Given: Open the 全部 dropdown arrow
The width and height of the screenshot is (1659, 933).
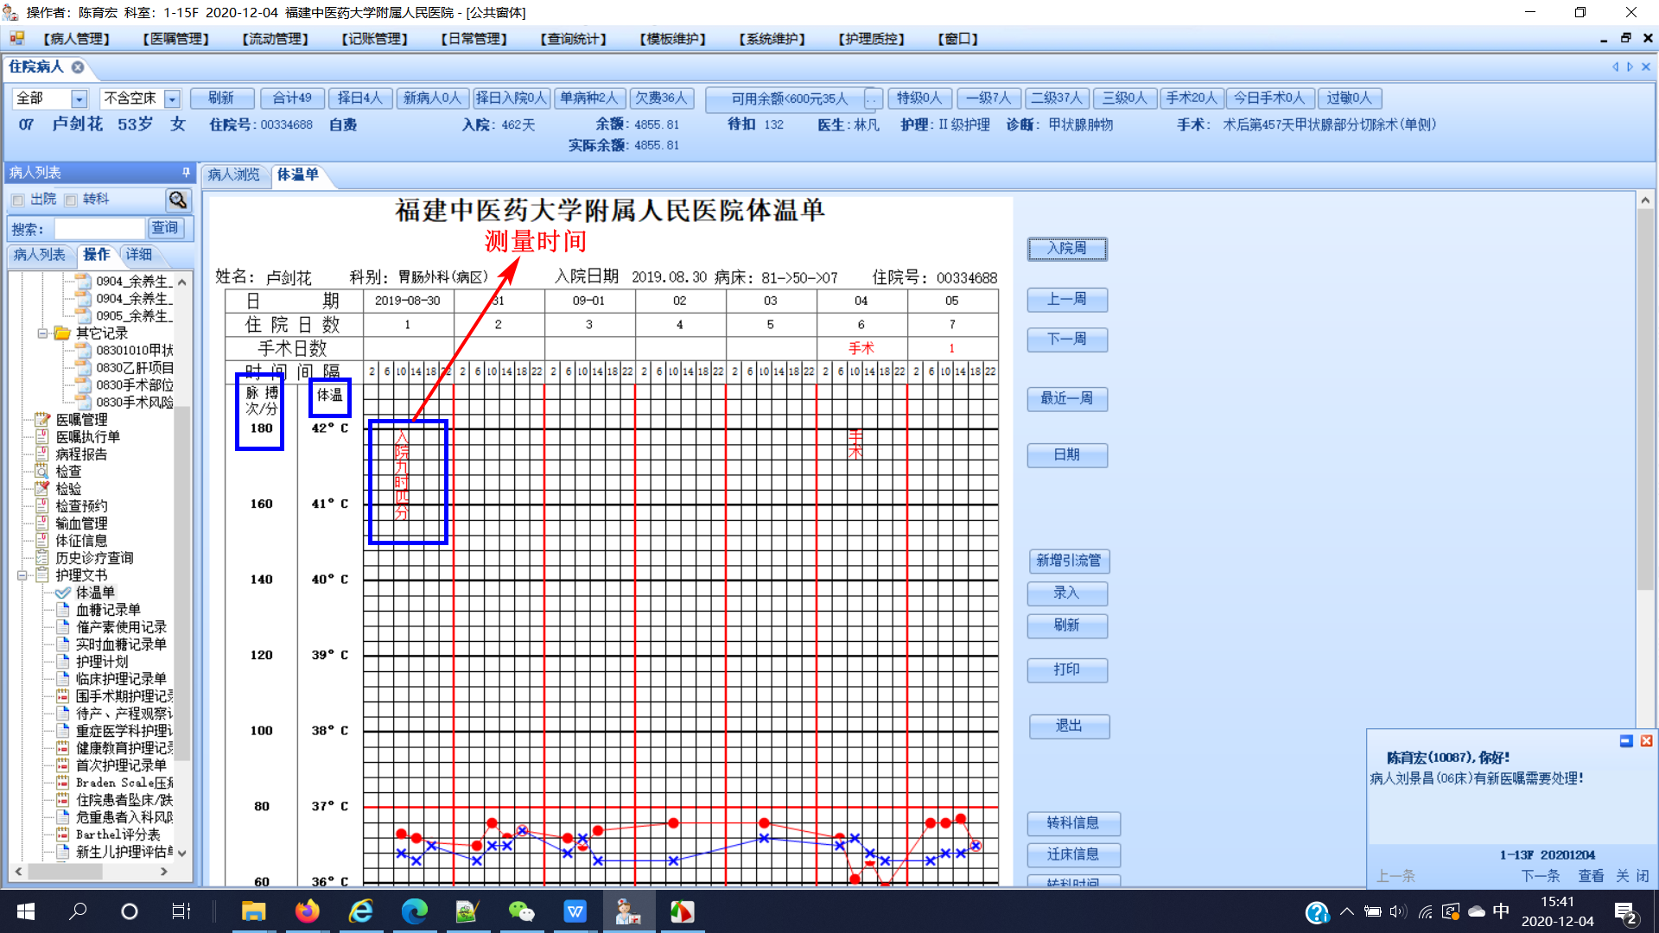Looking at the screenshot, I should (79, 99).
